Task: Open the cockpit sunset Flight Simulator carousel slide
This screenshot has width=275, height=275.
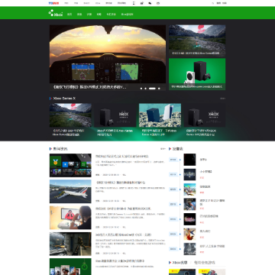Action: (108, 57)
